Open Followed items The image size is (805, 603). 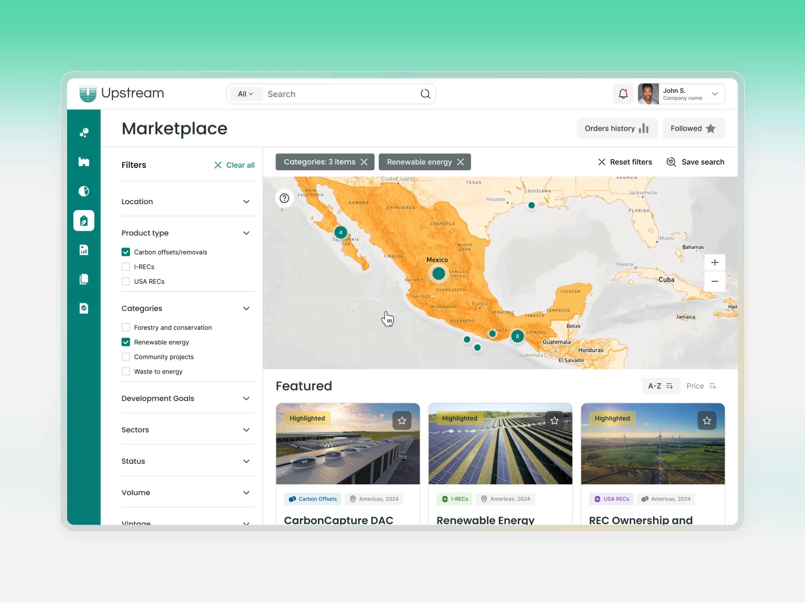(x=693, y=128)
